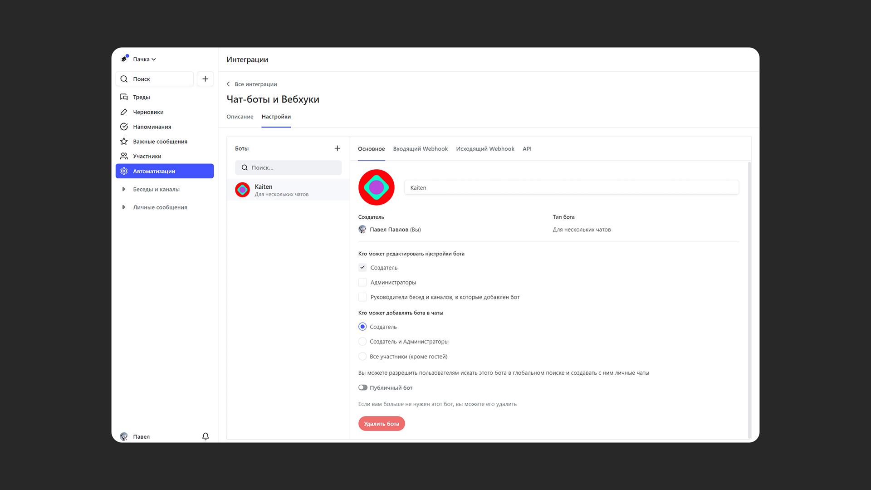Open the Пачка workspace dropdown
Screen dimensions: 871x490
coord(144,59)
